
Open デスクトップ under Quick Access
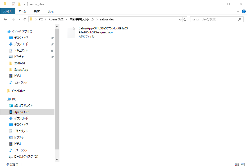(21, 38)
